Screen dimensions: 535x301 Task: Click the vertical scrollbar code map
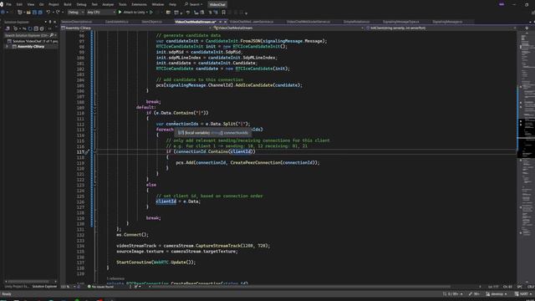coord(526,157)
